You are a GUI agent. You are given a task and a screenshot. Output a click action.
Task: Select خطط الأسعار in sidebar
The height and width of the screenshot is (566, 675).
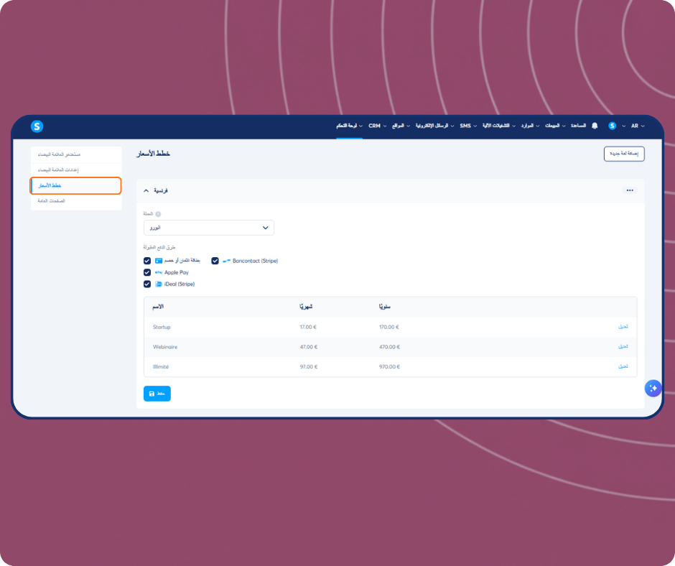(76, 185)
